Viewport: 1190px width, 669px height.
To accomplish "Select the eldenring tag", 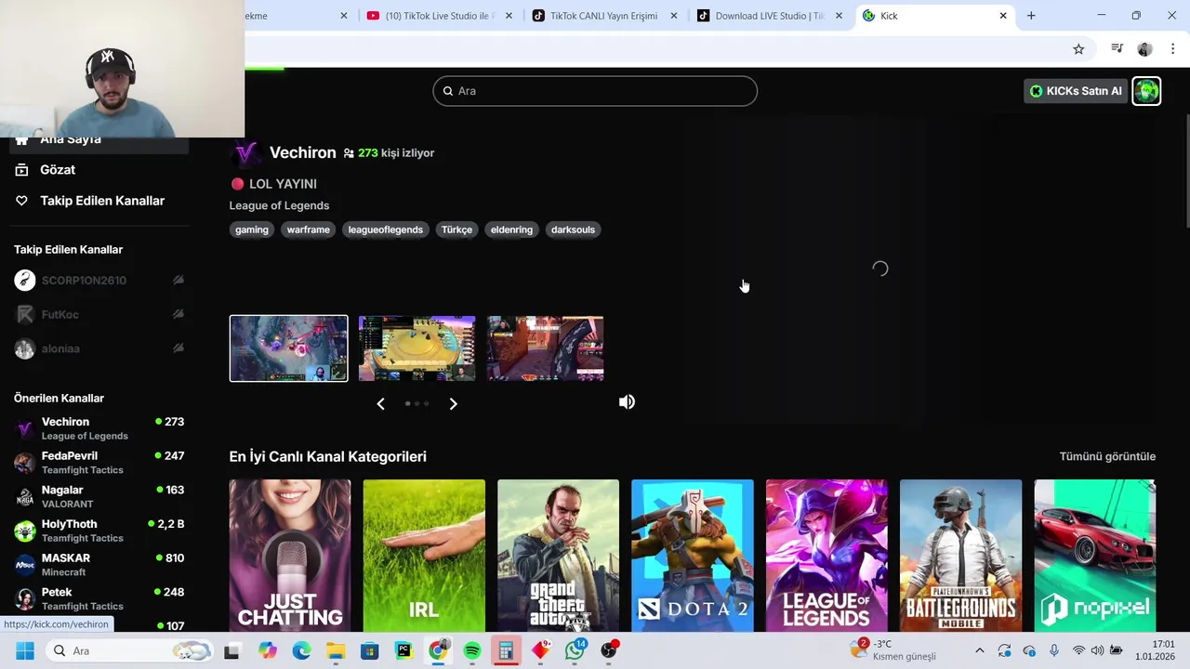I will point(511,230).
